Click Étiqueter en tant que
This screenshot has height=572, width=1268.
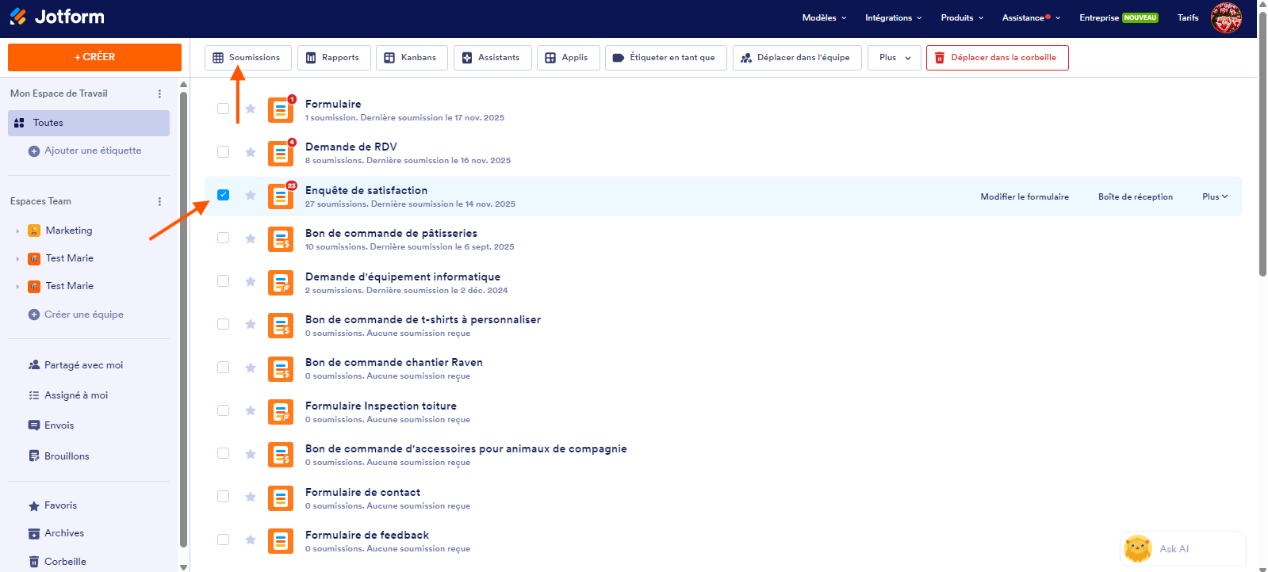click(666, 58)
